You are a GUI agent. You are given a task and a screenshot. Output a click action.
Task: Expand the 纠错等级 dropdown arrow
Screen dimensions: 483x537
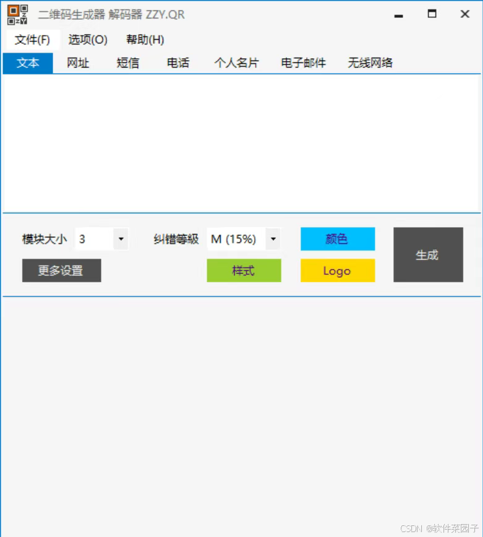(273, 239)
